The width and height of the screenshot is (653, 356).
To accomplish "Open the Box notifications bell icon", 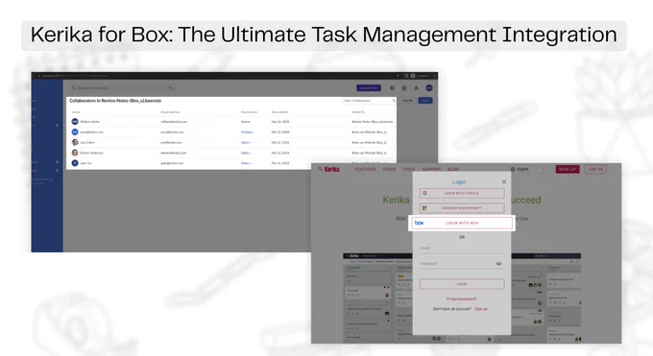I will click(x=416, y=88).
